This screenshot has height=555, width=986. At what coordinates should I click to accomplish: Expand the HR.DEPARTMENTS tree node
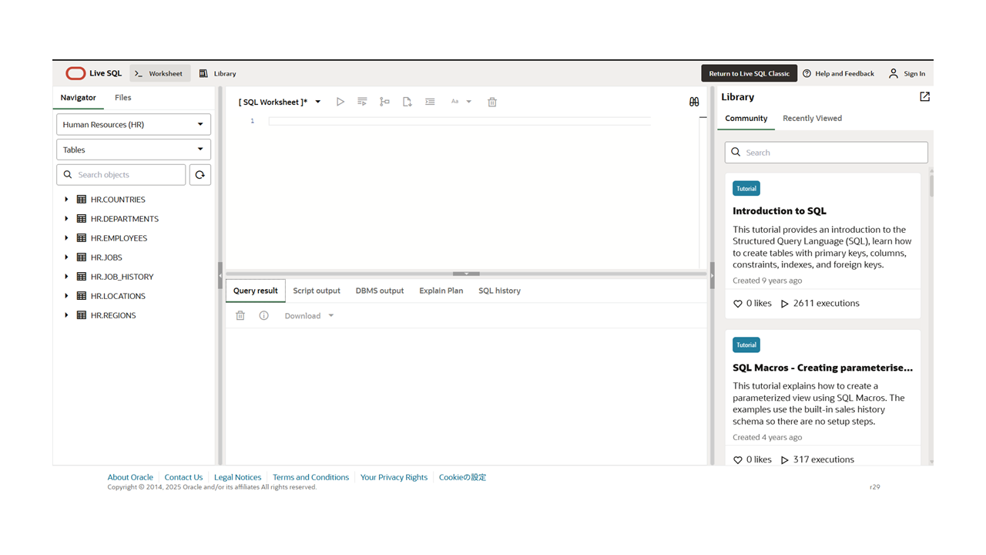point(66,219)
